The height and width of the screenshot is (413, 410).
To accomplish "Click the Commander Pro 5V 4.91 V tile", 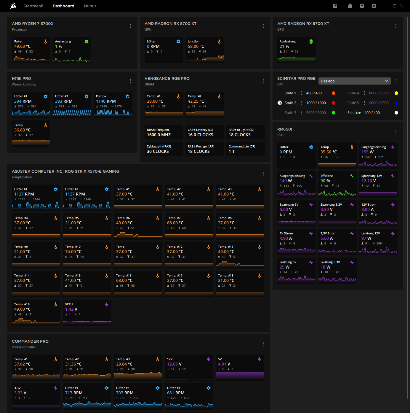I will tap(240, 368).
